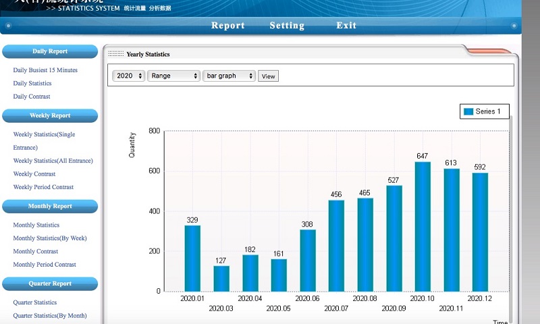Open Quarter Statistics(By Month) link
Screen dimensions: 540x324
[49, 316]
